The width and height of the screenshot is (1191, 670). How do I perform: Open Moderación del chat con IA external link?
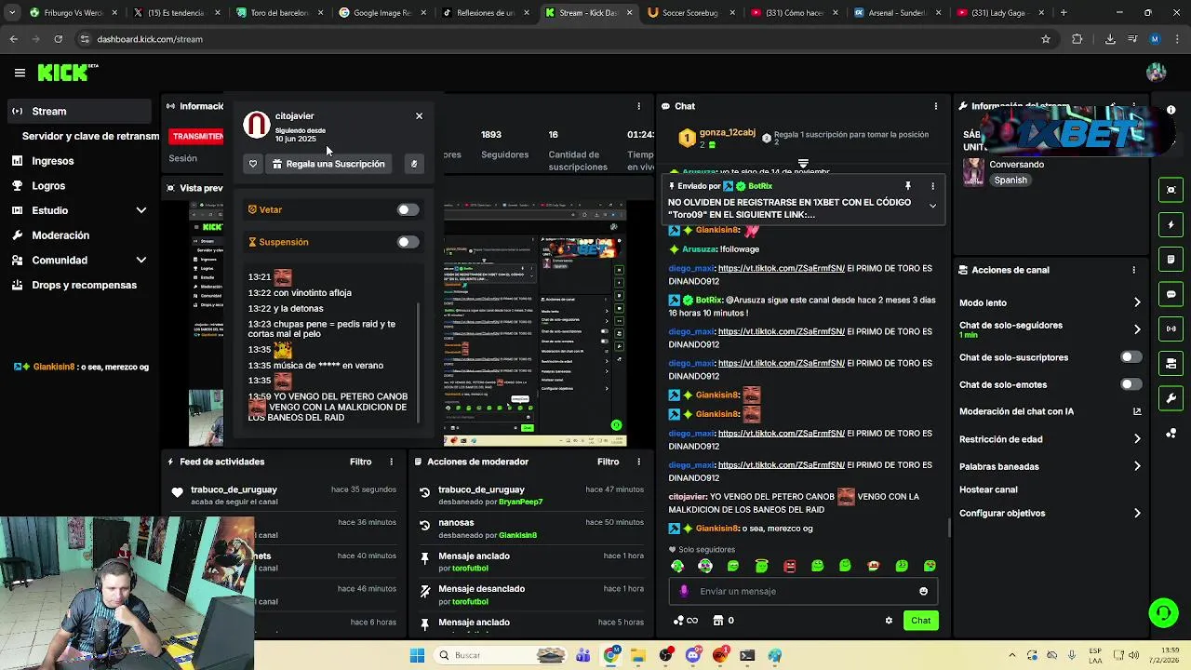pos(1137,411)
